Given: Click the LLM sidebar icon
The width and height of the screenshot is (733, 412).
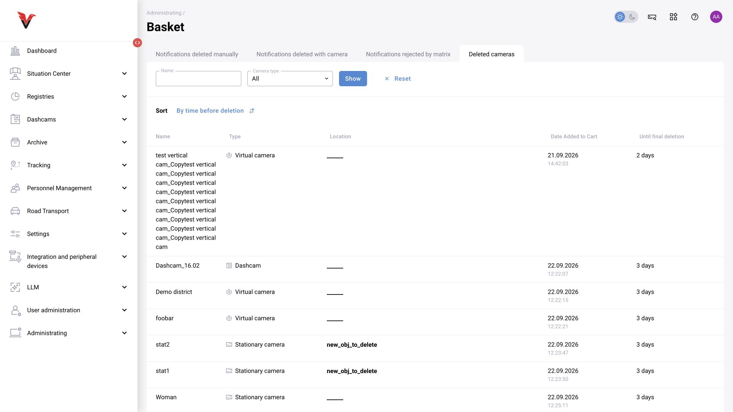Looking at the screenshot, I should (x=15, y=287).
